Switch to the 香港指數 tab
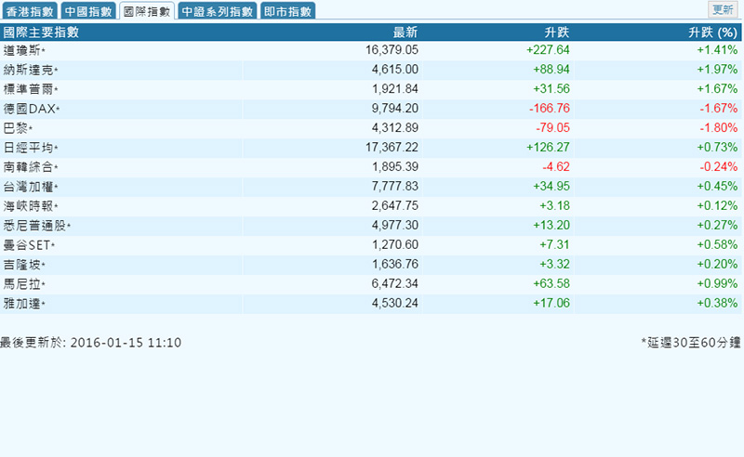 click(30, 11)
